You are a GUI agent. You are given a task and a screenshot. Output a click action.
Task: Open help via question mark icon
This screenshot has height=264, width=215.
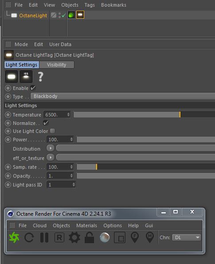coord(40,77)
